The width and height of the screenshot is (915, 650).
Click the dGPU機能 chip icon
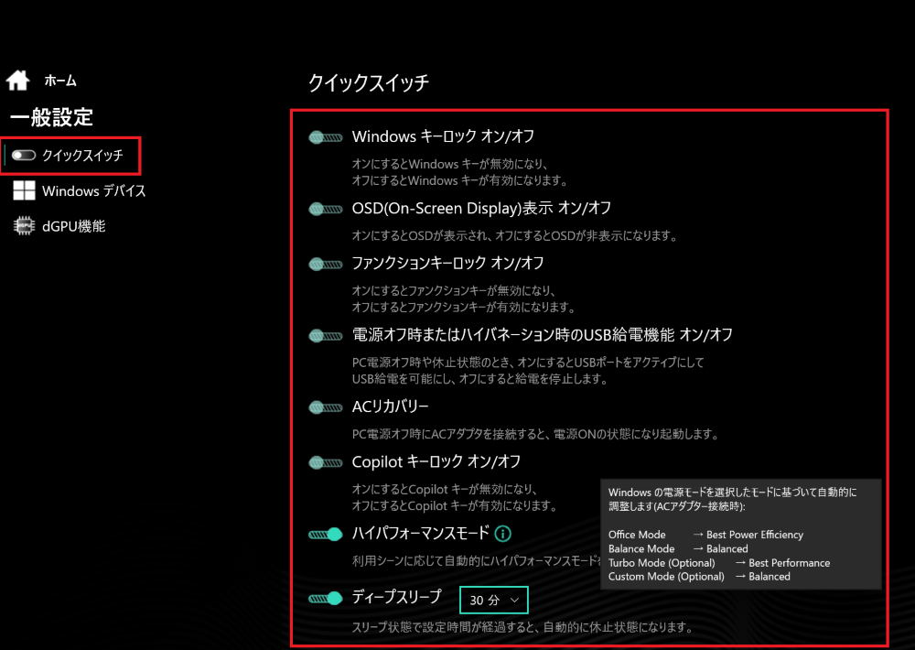[x=24, y=226]
